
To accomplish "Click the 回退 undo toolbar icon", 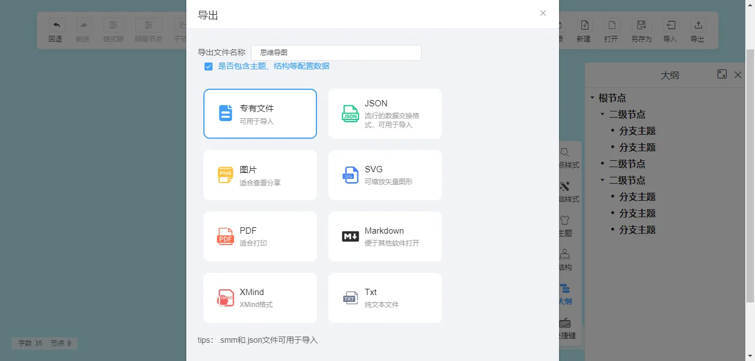I will point(56,25).
